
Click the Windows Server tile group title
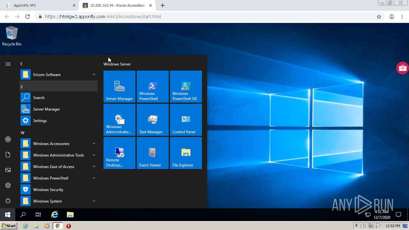click(x=117, y=64)
